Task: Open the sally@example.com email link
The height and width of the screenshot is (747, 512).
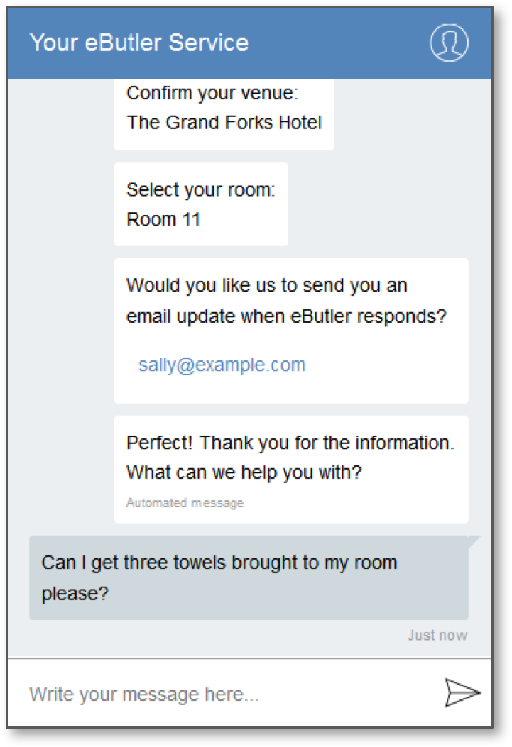Action: point(222,365)
